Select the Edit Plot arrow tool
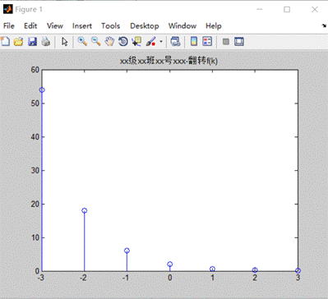This screenshot has height=299, width=328. pos(64,42)
